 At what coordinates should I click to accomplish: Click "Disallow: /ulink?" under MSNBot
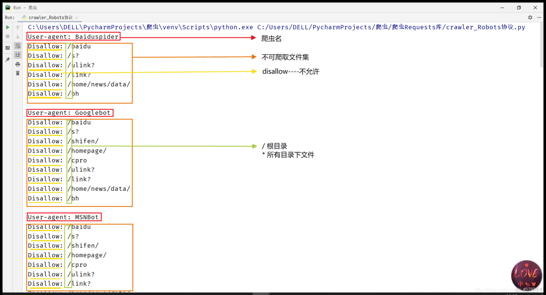pos(61,274)
